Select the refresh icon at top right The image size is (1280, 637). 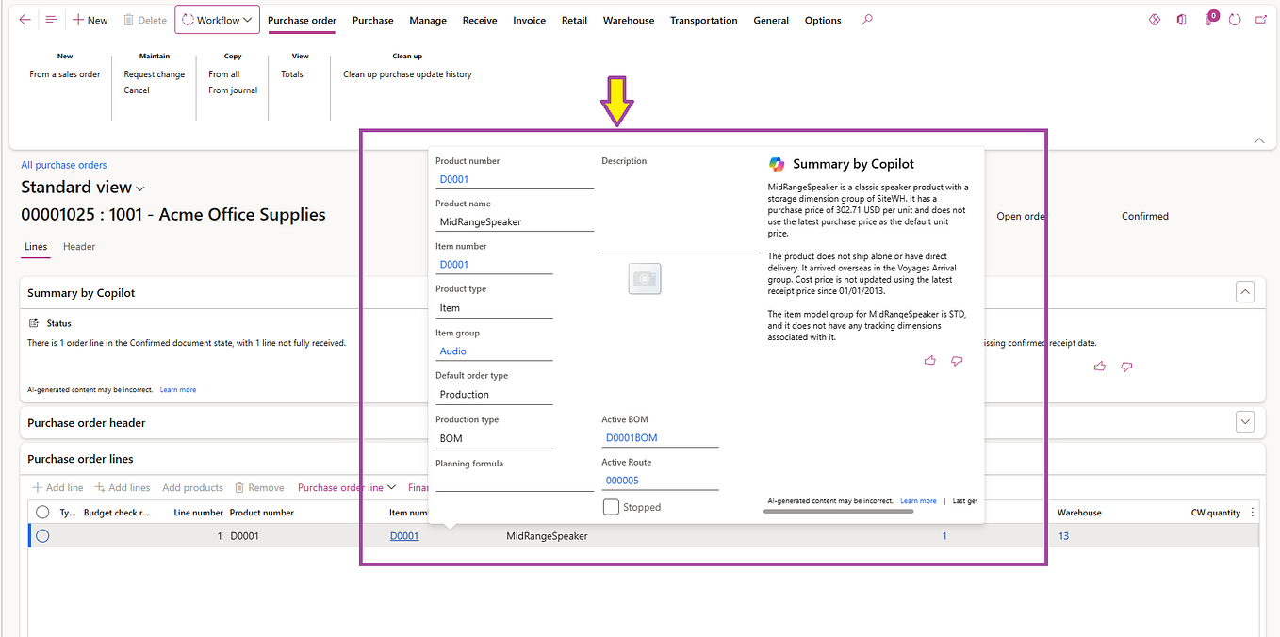pyautogui.click(x=1234, y=20)
